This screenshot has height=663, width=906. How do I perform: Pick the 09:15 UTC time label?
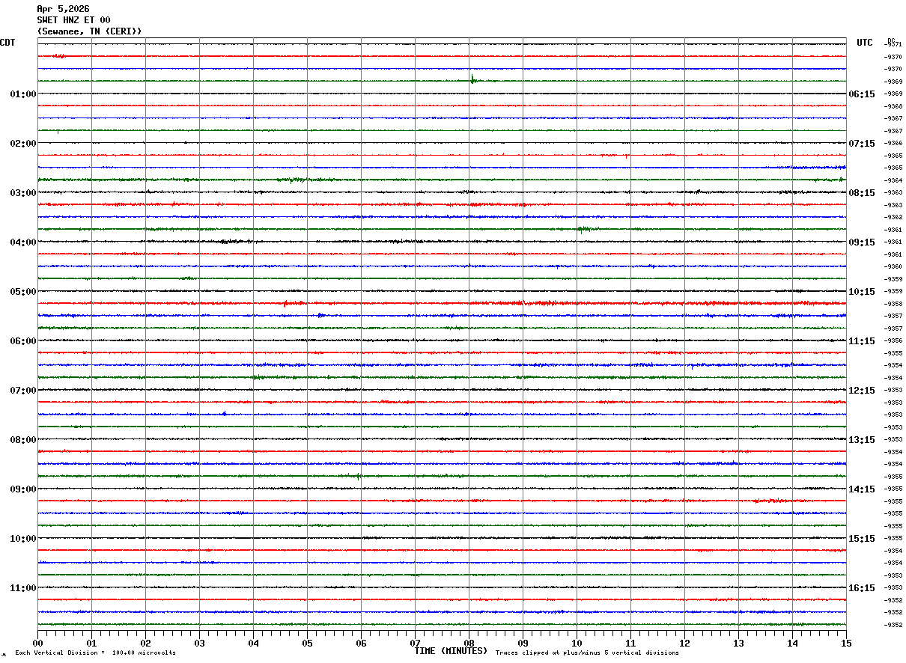(x=862, y=242)
